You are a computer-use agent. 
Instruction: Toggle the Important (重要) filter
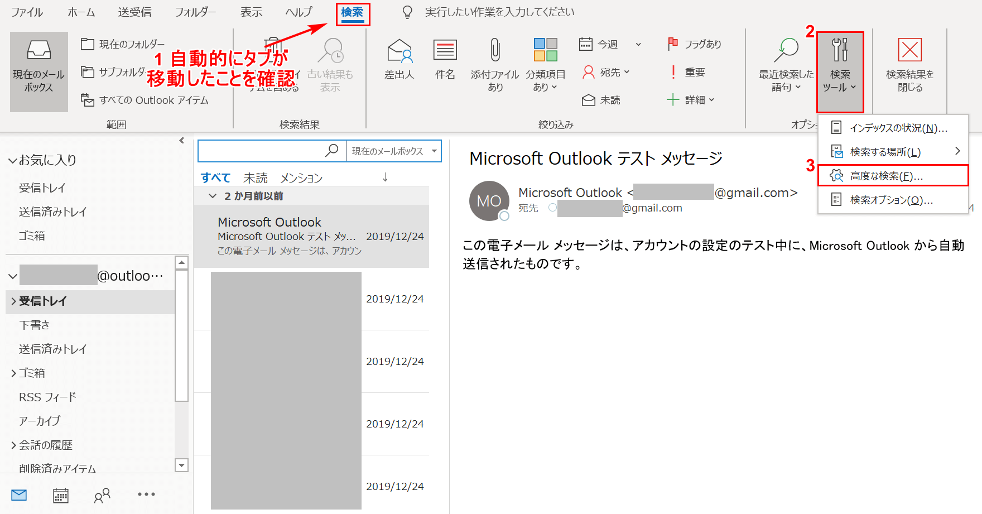(x=686, y=72)
